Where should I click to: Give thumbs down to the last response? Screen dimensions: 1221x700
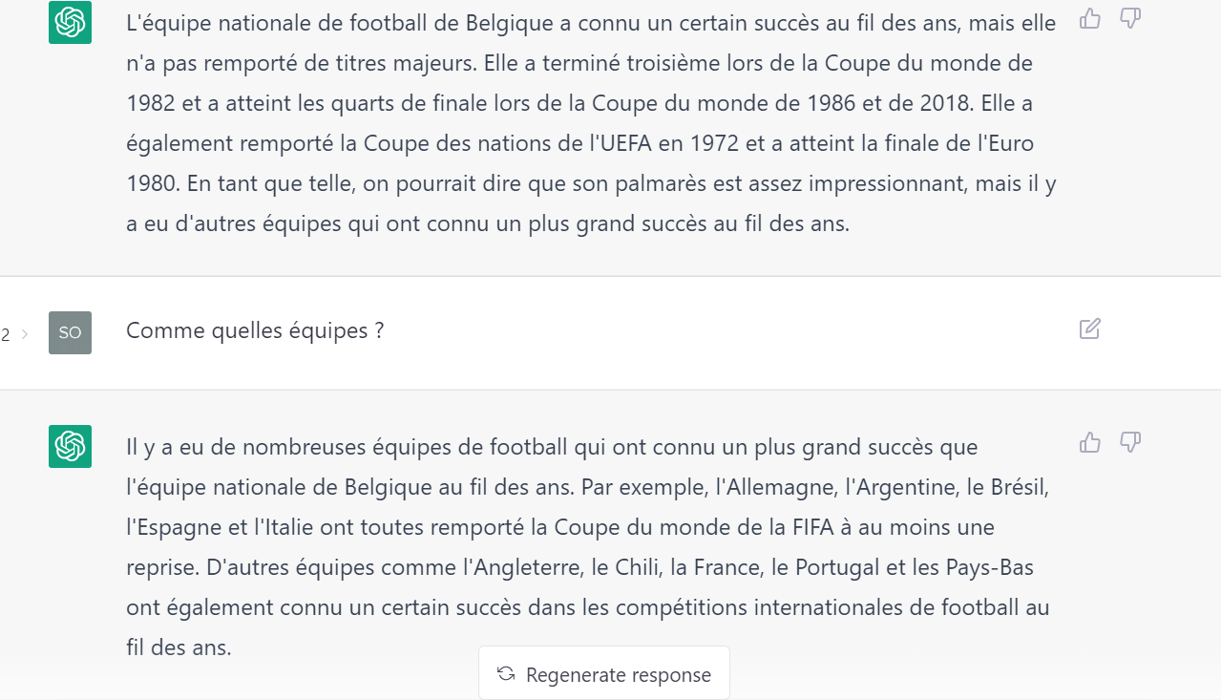click(1130, 441)
